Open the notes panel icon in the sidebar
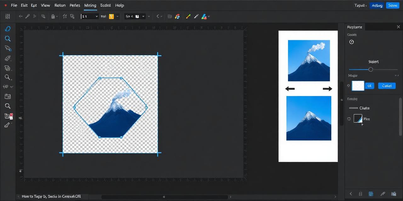The height and width of the screenshot is (201, 403). click(x=8, y=96)
